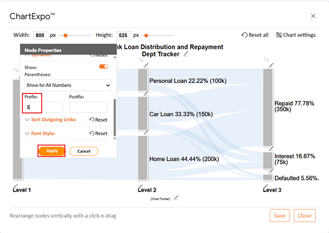The height and width of the screenshot is (233, 329).
Task: Click the Width slider handle
Action: click(x=66, y=35)
